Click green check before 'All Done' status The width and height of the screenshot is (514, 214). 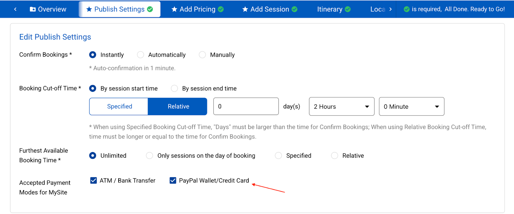407,9
